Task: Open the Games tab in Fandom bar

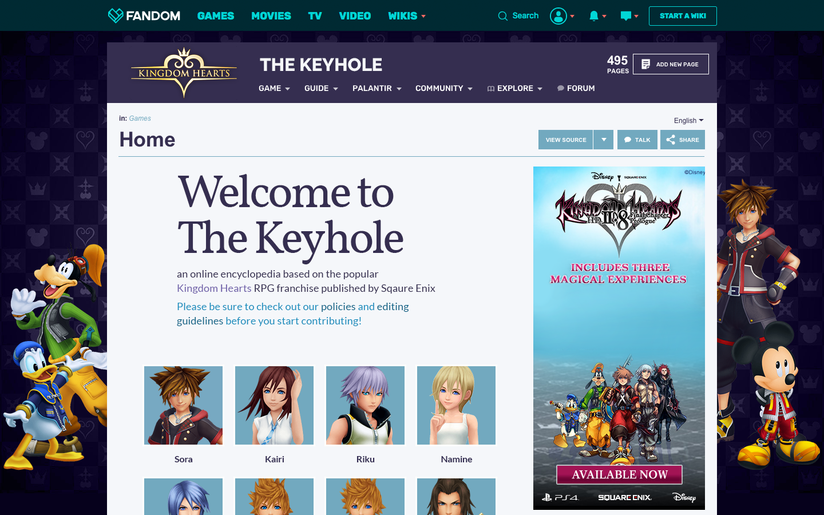Action: pyautogui.click(x=216, y=16)
